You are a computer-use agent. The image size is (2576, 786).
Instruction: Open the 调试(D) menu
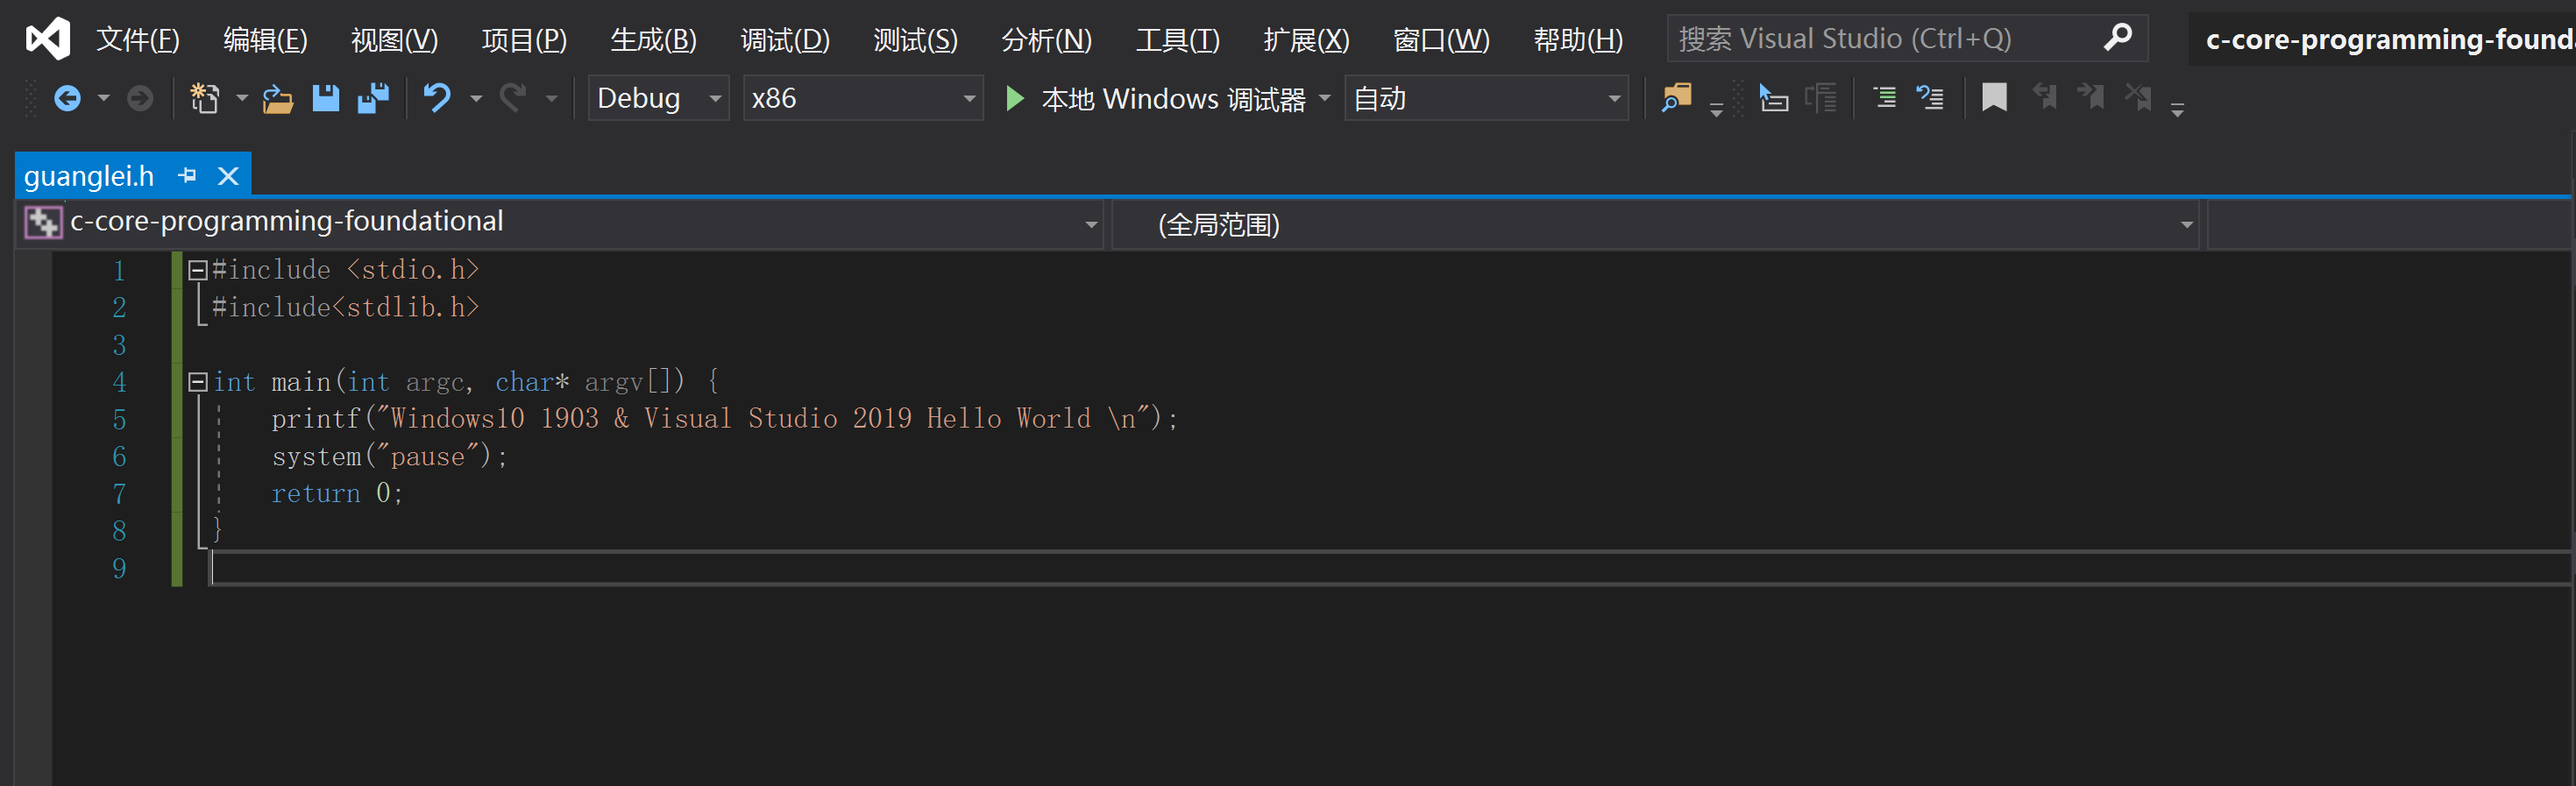click(x=785, y=39)
